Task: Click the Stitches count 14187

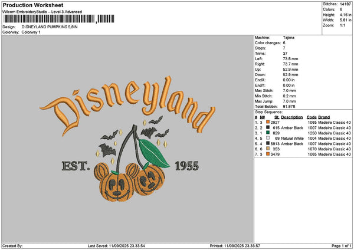Action: (x=345, y=4)
